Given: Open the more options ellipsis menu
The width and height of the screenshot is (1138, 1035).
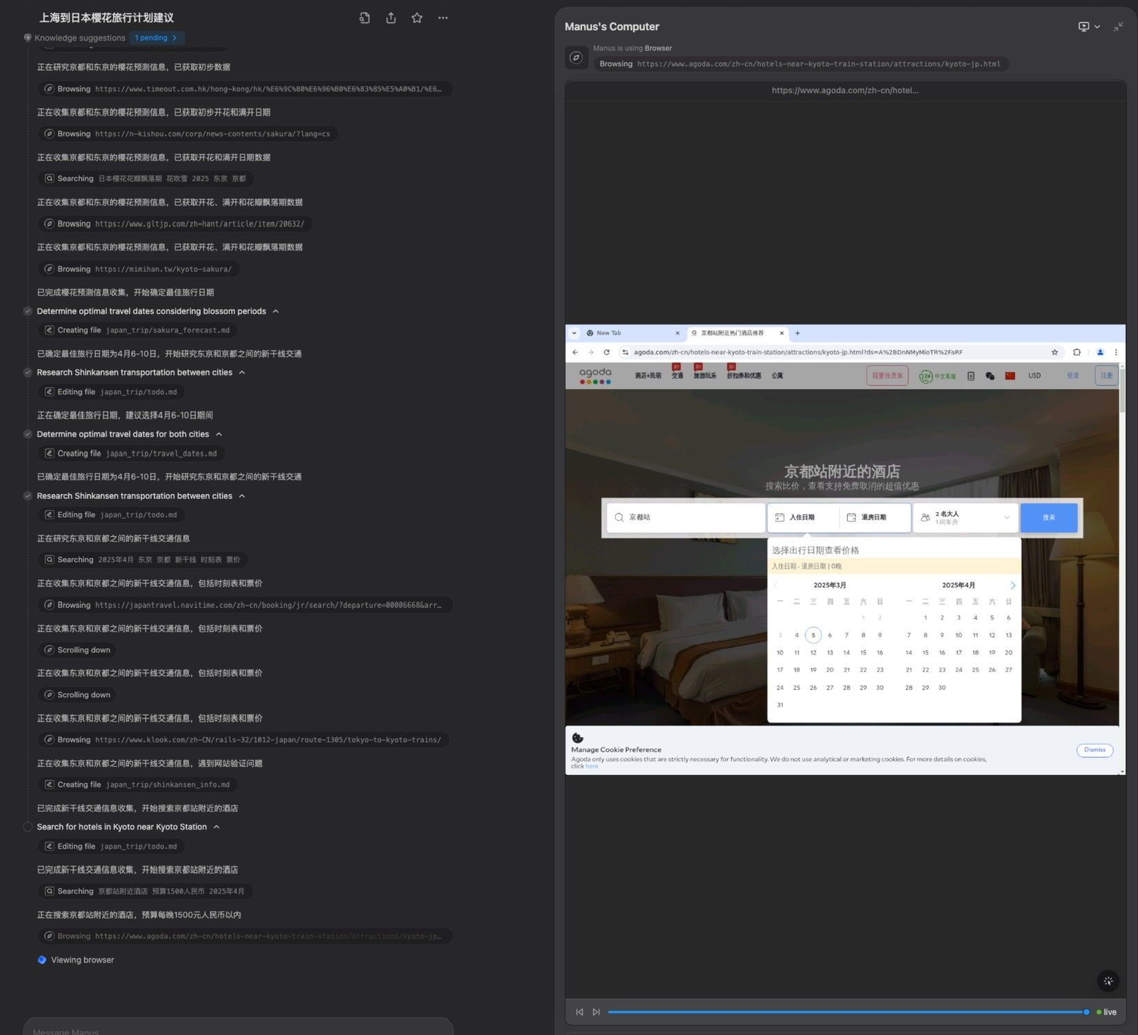Looking at the screenshot, I should [x=443, y=18].
